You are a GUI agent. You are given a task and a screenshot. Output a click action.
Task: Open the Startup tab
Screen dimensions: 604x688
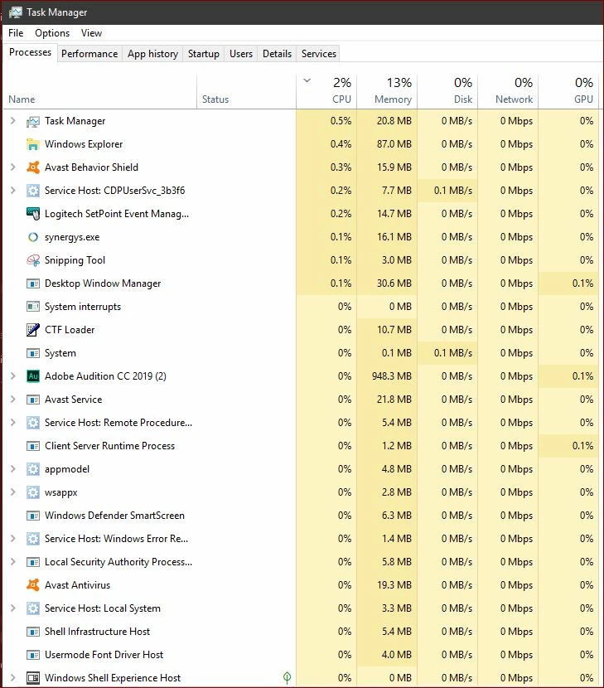pyautogui.click(x=204, y=54)
